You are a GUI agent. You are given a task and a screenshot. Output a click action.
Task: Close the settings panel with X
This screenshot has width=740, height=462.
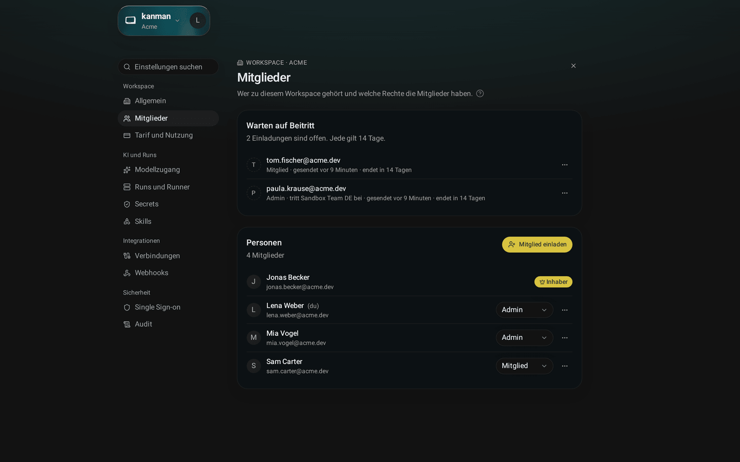tap(573, 66)
